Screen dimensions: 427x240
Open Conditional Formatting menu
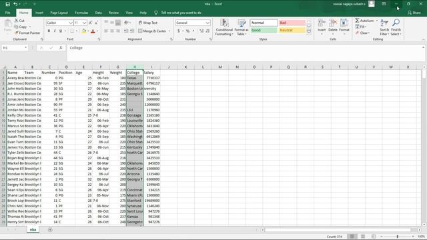tap(224, 27)
